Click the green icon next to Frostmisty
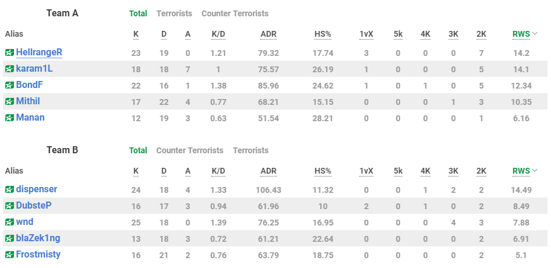 tap(9, 255)
